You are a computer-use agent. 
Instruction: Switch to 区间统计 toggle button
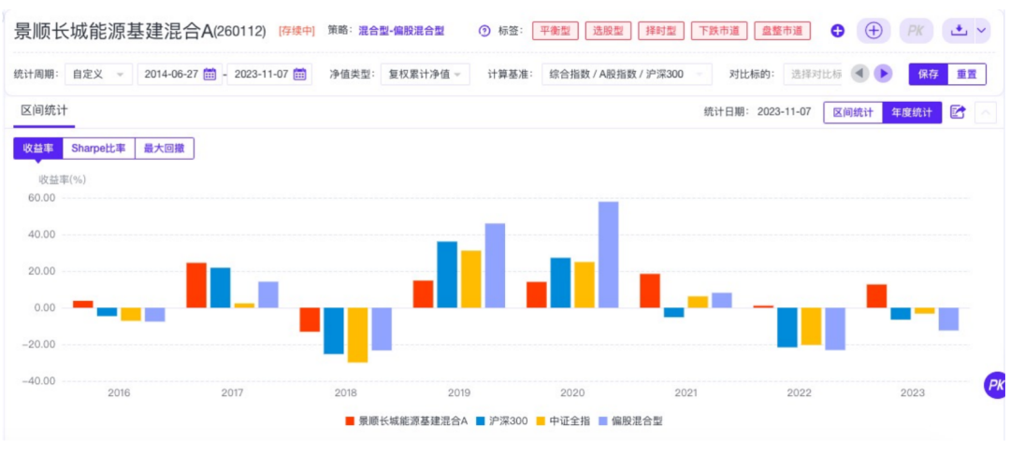[x=853, y=112]
